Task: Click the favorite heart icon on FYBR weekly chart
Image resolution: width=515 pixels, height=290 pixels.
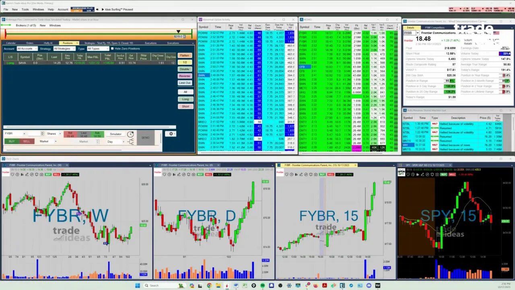Action: (12, 174)
